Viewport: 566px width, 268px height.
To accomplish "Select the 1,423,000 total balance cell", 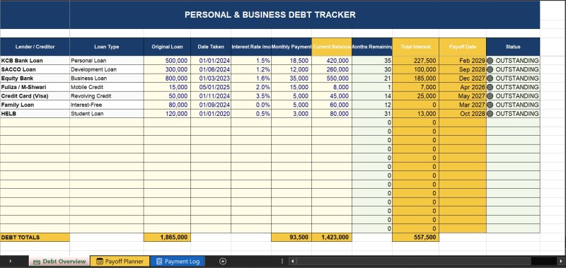I will click(332, 238).
